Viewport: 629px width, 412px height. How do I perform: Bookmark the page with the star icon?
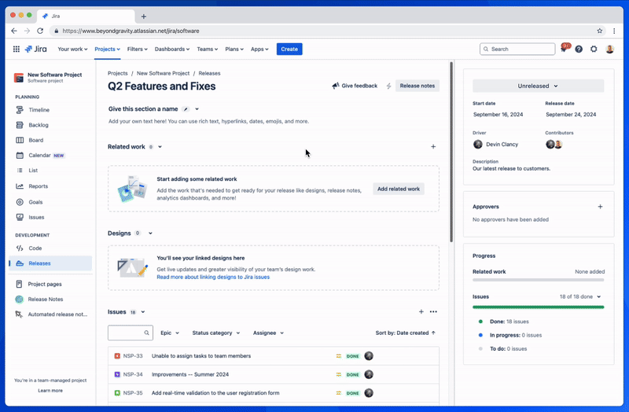[600, 31]
